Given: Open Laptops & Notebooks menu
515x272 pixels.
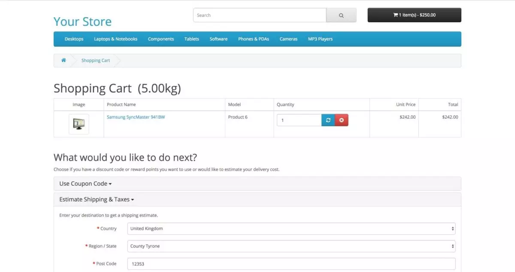Looking at the screenshot, I should tap(116, 39).
